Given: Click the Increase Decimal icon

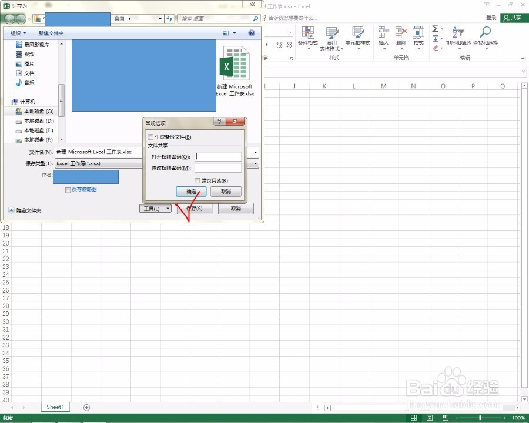Looking at the screenshot, I should (x=279, y=45).
